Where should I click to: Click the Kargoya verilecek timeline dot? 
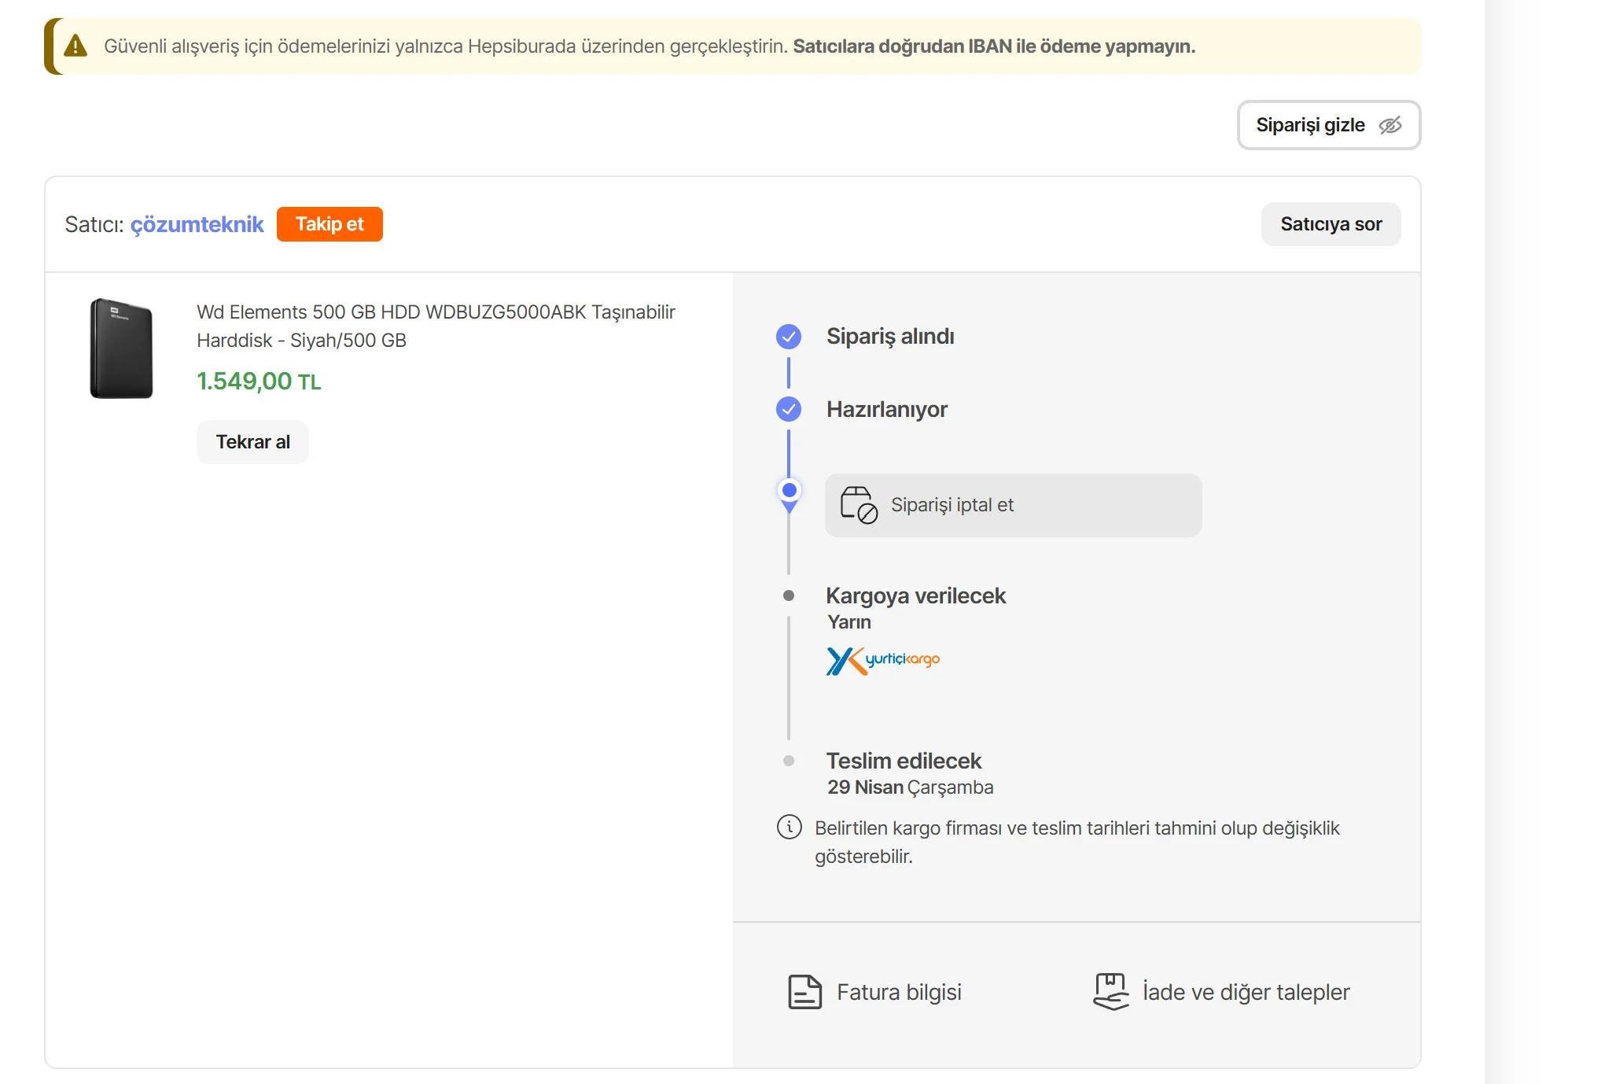(789, 595)
